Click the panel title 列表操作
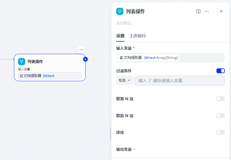The image size is (231, 160). point(136,11)
